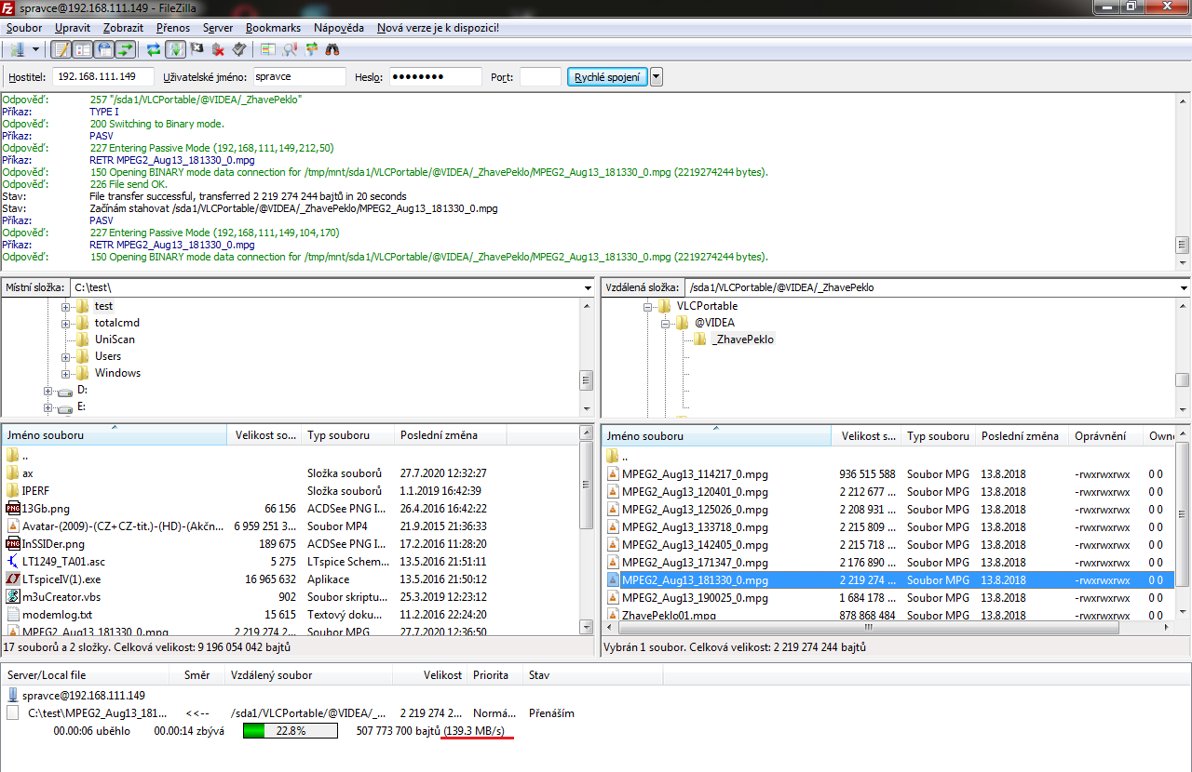The image size is (1192, 772).
Task: Click the Rychlé spojení button
Action: [607, 77]
